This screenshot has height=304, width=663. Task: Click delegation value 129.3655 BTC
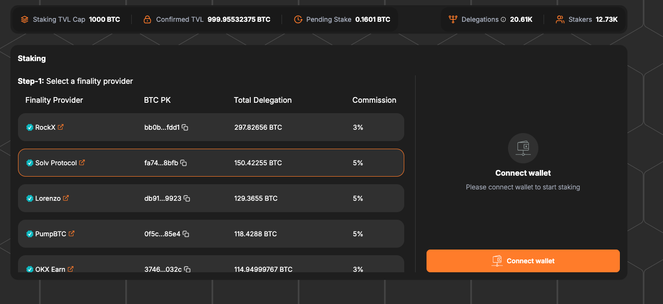[256, 198]
